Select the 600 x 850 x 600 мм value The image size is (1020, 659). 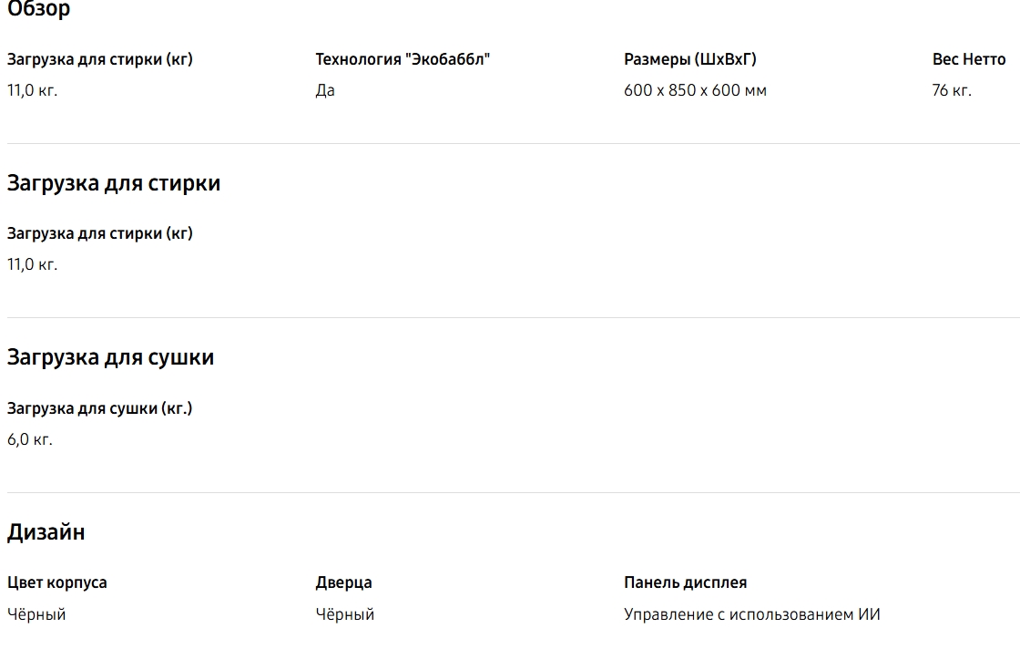695,90
